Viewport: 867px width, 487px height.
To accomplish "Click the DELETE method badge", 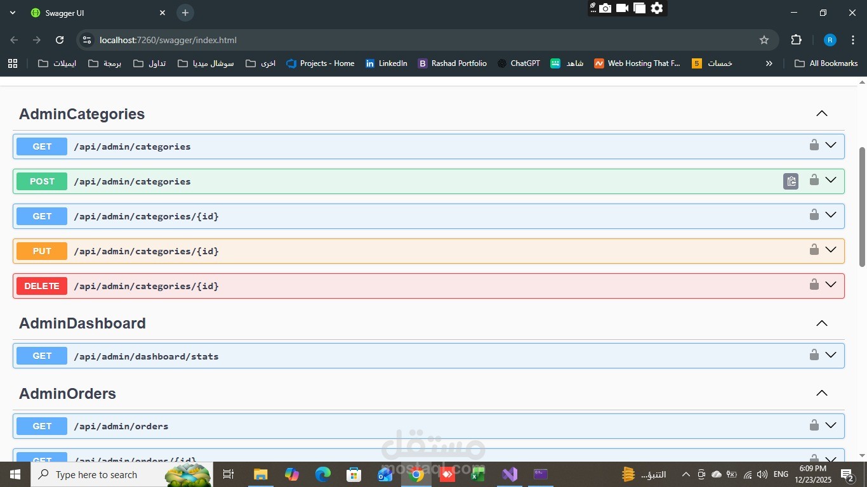I will 42,286.
